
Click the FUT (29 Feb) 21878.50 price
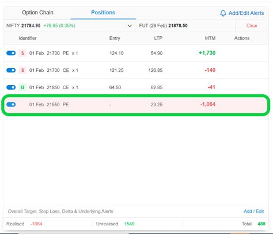click(164, 26)
